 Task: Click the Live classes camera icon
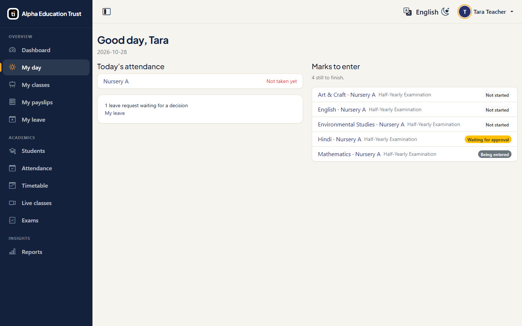pyautogui.click(x=12, y=203)
